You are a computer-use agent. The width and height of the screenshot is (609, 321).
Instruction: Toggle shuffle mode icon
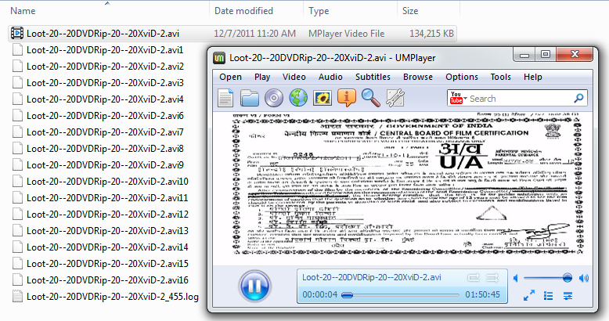point(492,277)
